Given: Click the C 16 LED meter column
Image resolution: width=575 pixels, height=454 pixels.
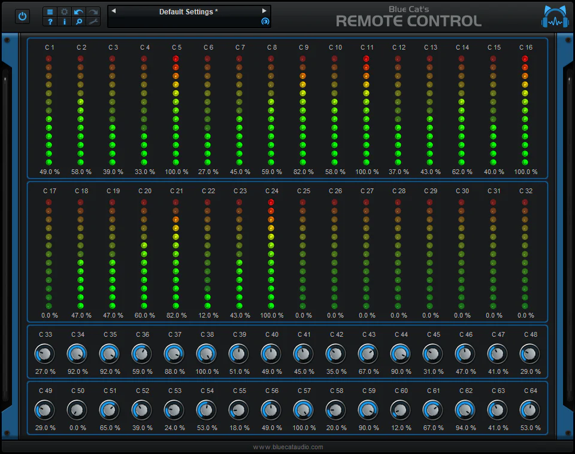Looking at the screenshot, I should click(x=525, y=110).
